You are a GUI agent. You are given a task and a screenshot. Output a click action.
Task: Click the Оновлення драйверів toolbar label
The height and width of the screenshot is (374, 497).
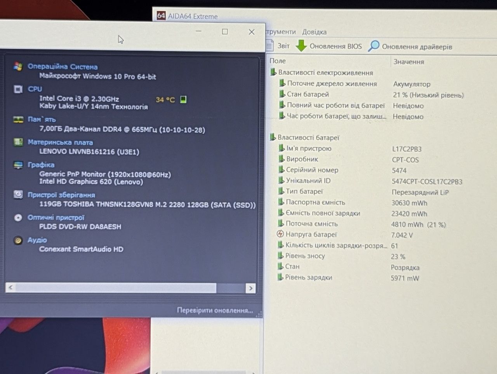(x=417, y=47)
